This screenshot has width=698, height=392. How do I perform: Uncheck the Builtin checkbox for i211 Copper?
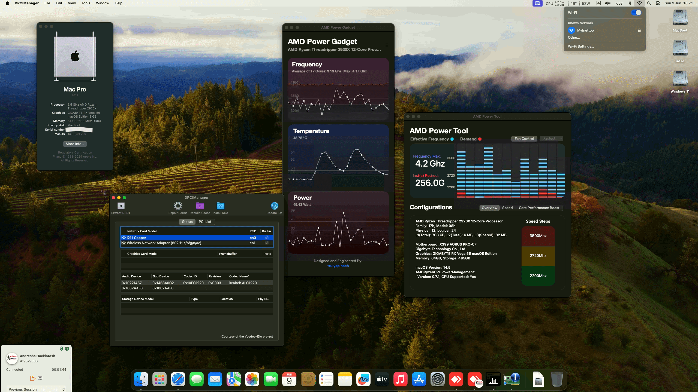click(266, 237)
